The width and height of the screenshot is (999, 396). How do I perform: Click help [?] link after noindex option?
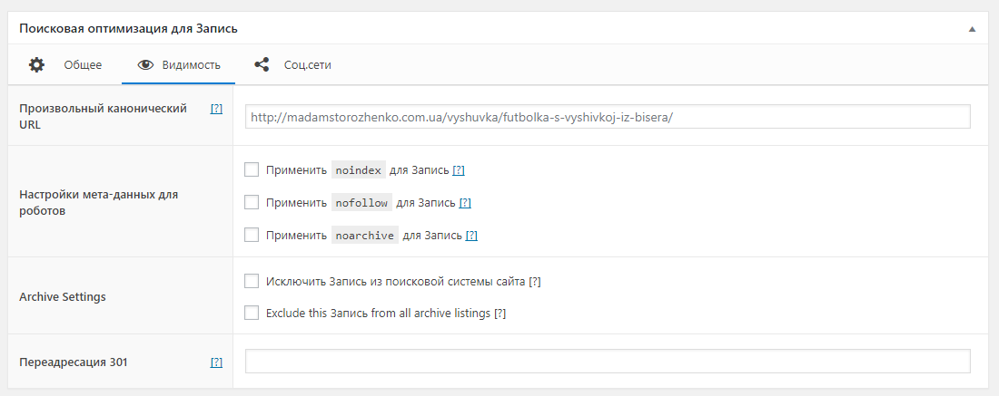click(459, 170)
